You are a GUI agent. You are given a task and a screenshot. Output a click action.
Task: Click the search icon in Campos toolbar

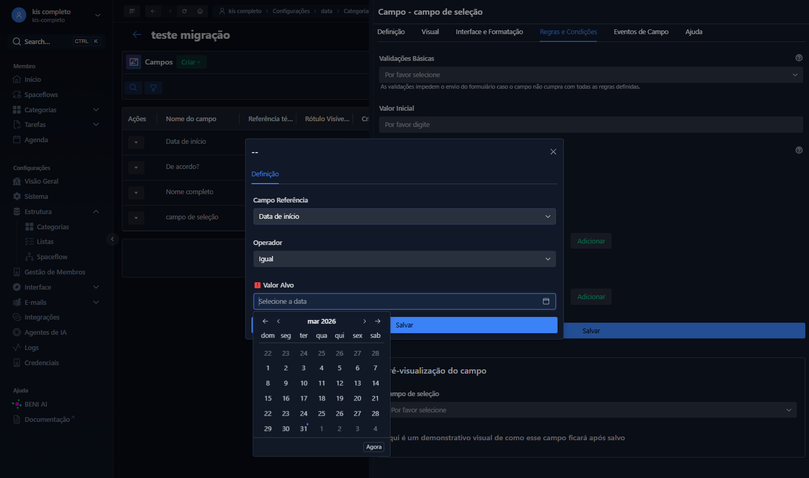click(x=133, y=88)
